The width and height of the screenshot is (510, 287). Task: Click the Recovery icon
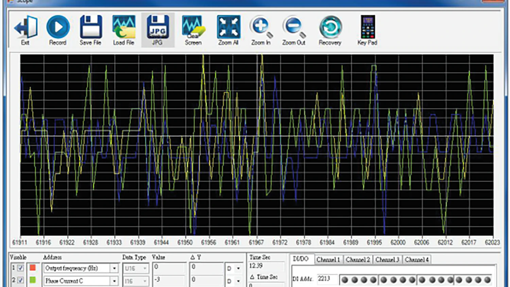330,27
